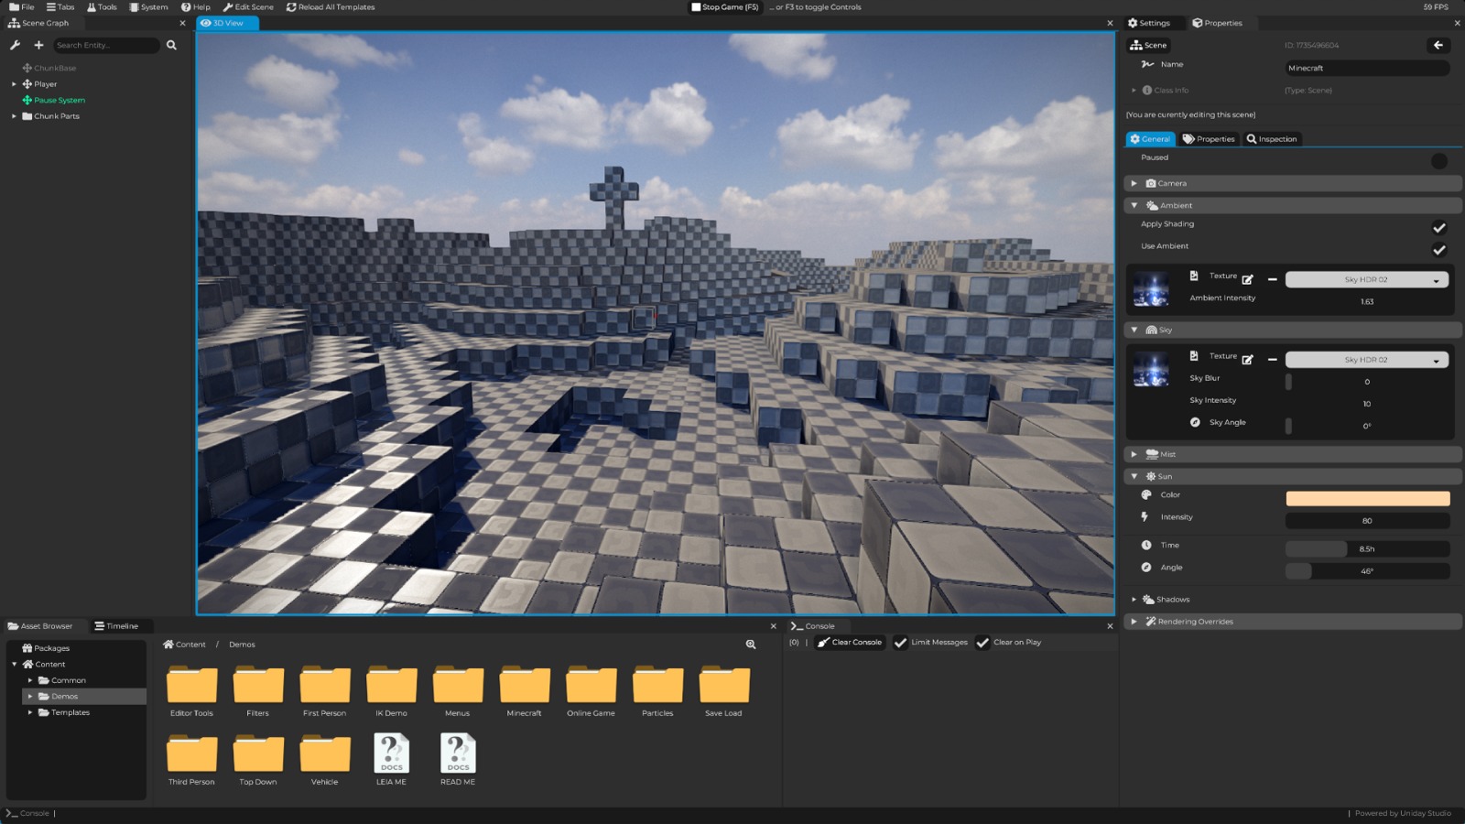Click Reload All Templates button
The height and width of the screenshot is (824, 1465).
click(331, 7)
